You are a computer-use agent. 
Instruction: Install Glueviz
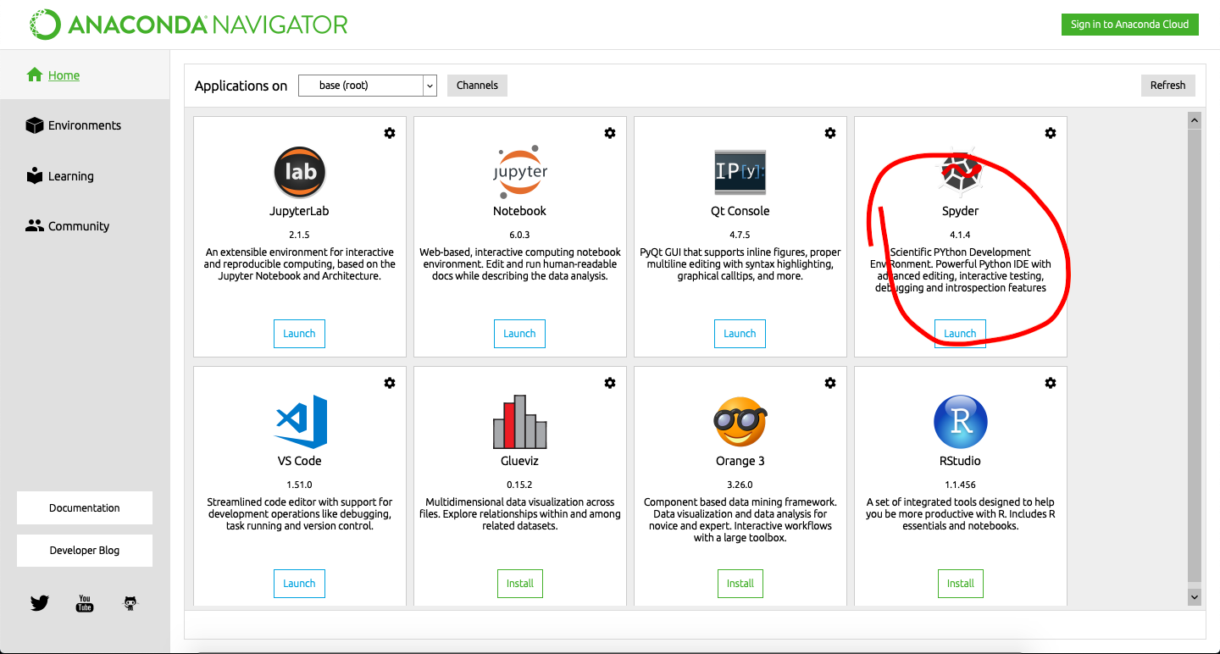pos(520,584)
